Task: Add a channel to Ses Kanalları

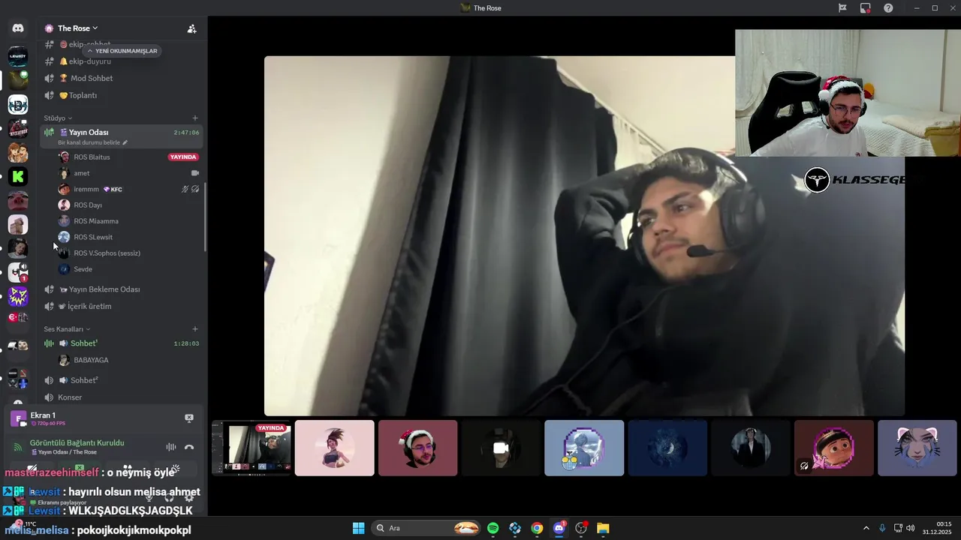Action: coord(195,329)
